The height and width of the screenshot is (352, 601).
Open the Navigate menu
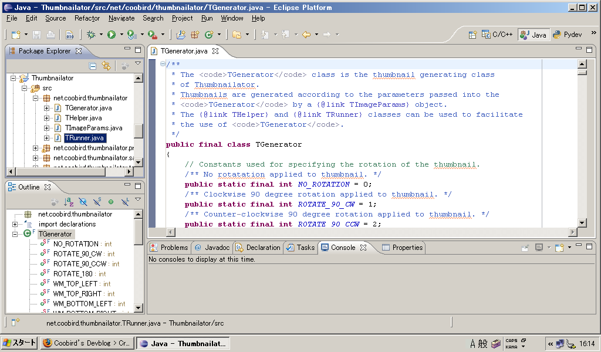click(121, 18)
